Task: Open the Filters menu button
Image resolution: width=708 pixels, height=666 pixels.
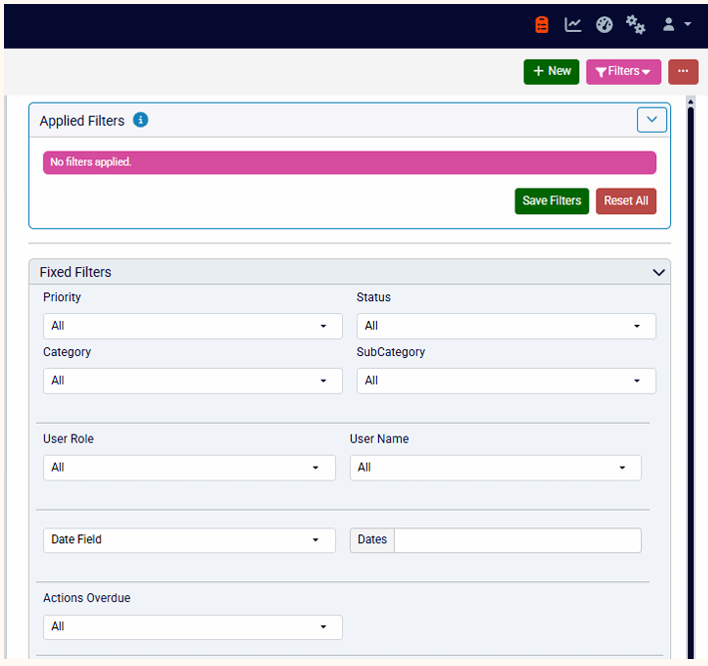Action: click(623, 72)
